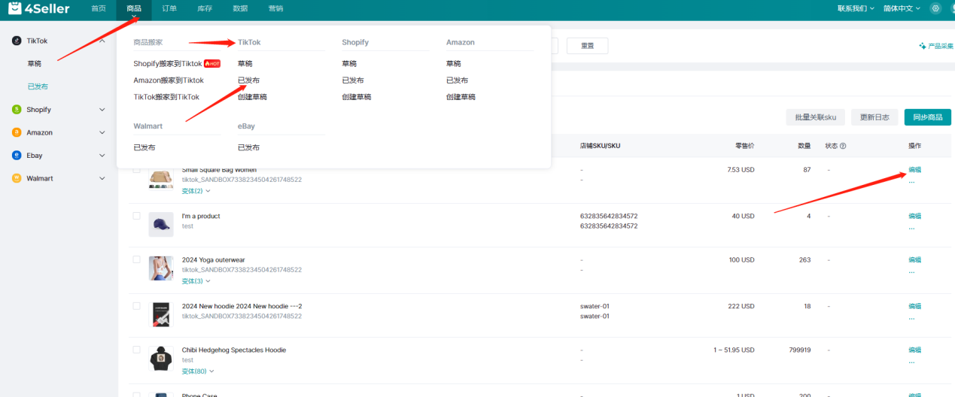Screen dimensions: 955x397
Task: Open 已发布 in the TikTok sidebar
Action: click(38, 86)
